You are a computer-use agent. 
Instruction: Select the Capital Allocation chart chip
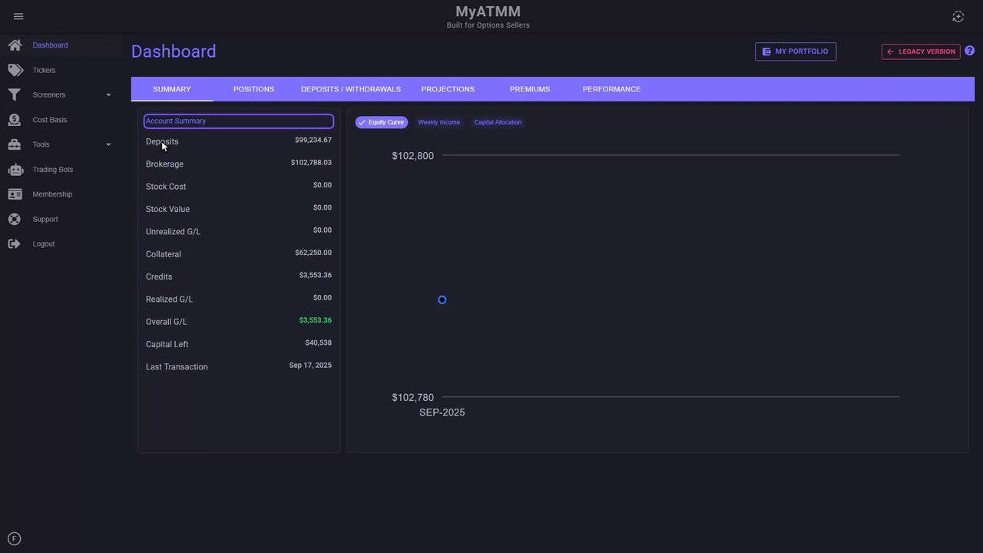coord(498,122)
